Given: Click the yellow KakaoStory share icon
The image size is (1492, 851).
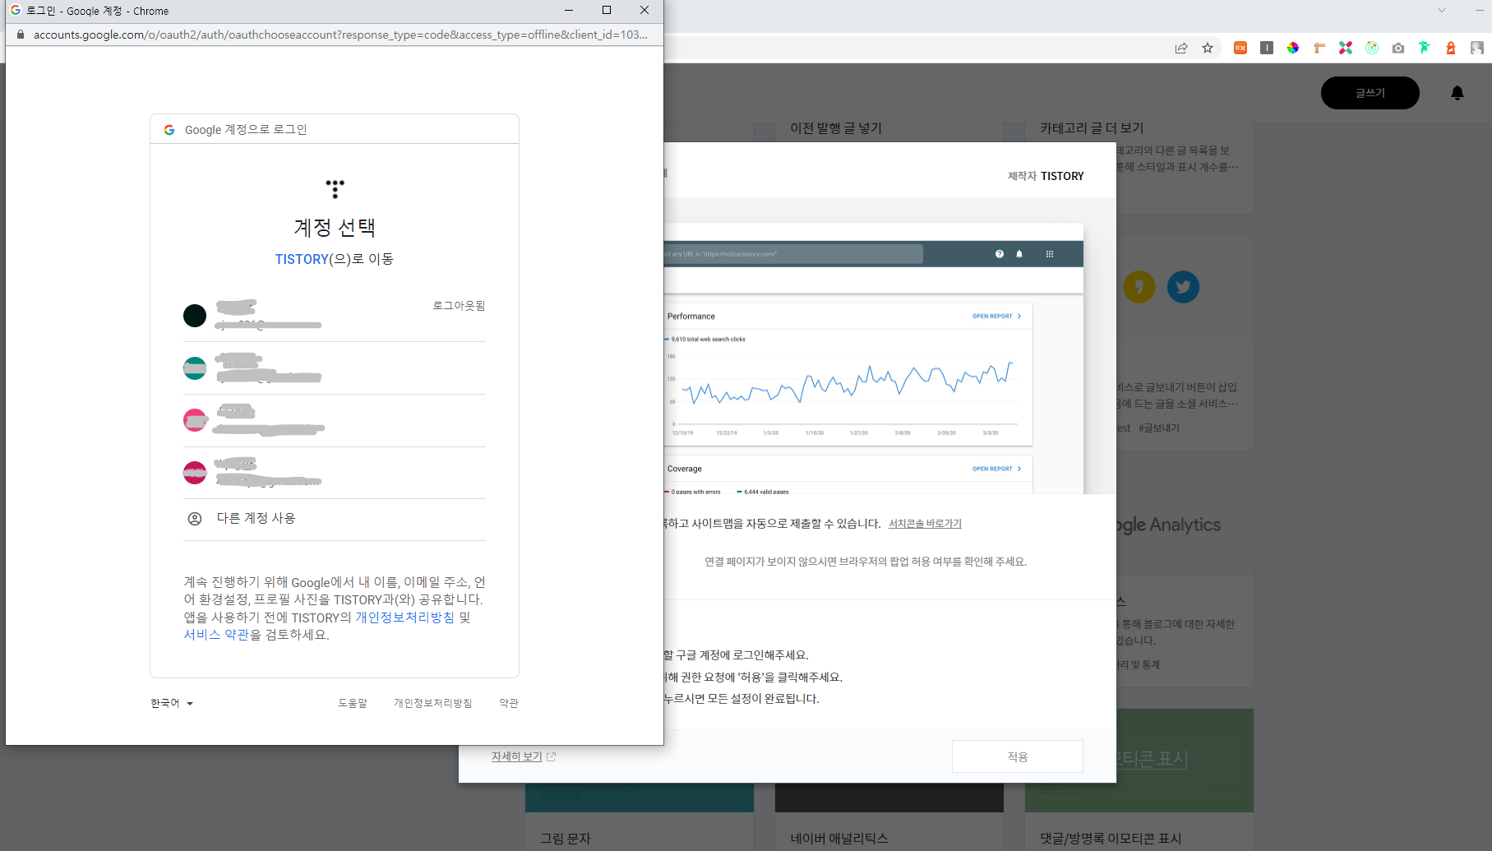Looking at the screenshot, I should point(1139,287).
